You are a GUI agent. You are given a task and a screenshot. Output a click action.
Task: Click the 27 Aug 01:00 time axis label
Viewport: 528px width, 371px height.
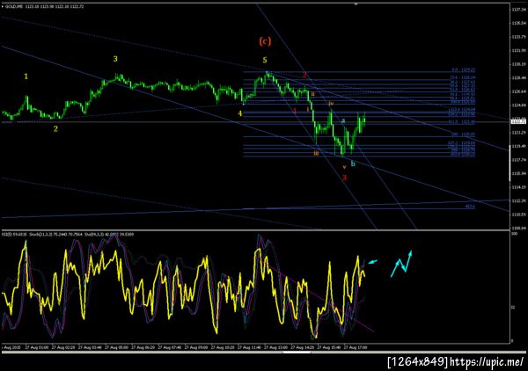[37, 347]
